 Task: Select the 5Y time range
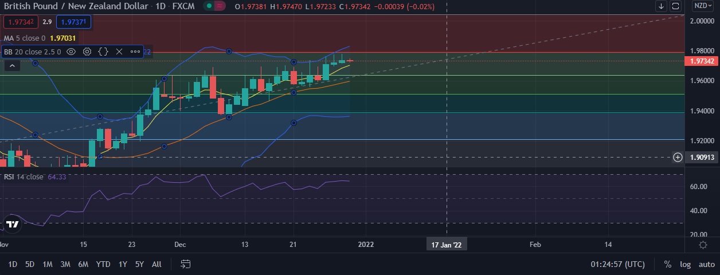(139, 264)
